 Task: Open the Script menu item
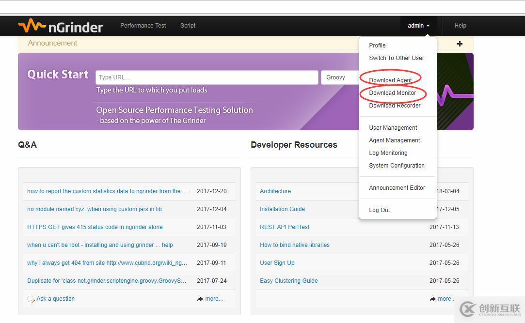pos(188,26)
